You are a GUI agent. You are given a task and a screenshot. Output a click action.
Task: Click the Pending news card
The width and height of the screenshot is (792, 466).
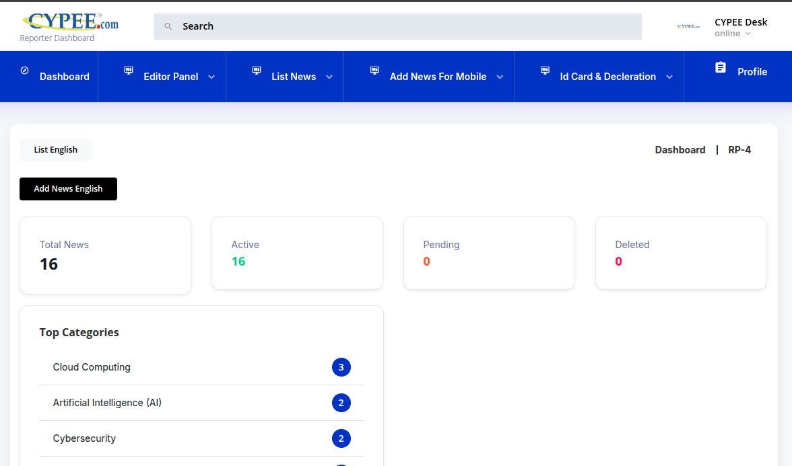tap(489, 253)
